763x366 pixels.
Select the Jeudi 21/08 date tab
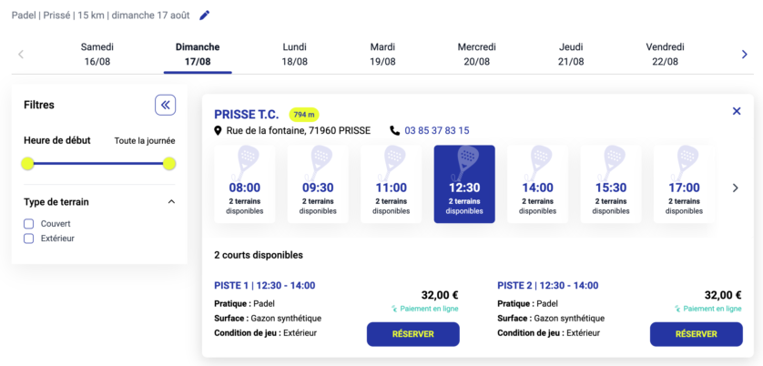pyautogui.click(x=571, y=55)
